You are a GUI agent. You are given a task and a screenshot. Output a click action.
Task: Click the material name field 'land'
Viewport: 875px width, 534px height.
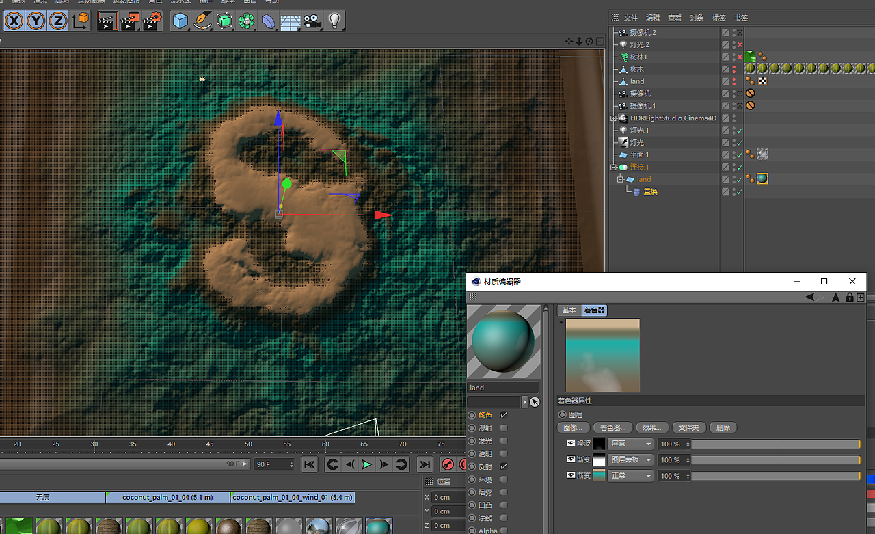[x=503, y=388]
